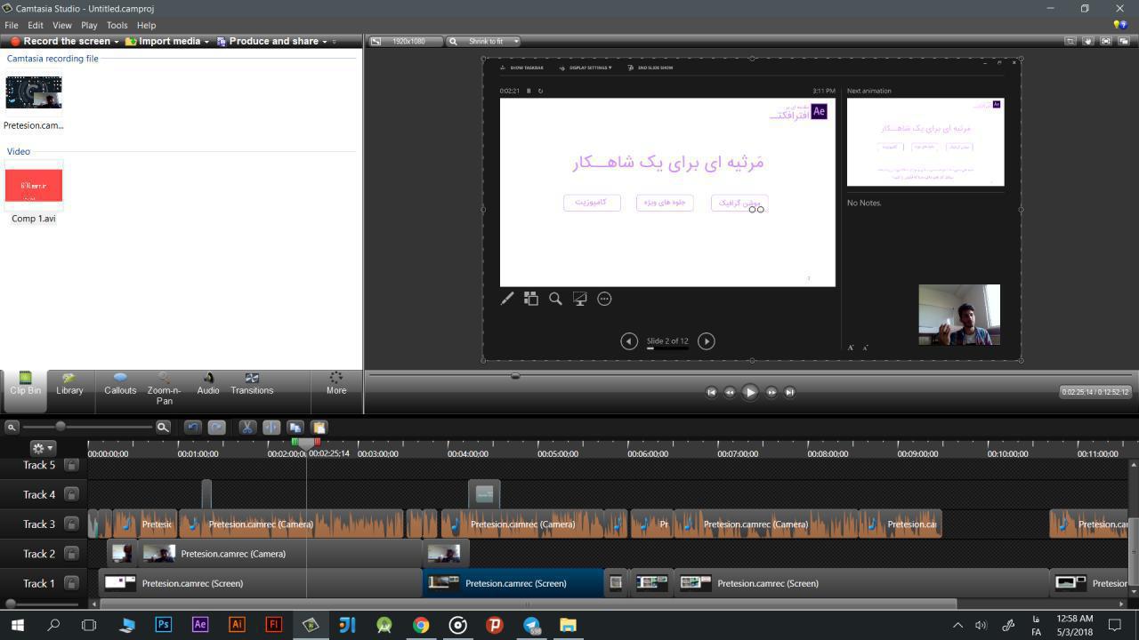This screenshot has width=1139, height=640.
Task: Open the Transitions tab
Action: pos(252,384)
